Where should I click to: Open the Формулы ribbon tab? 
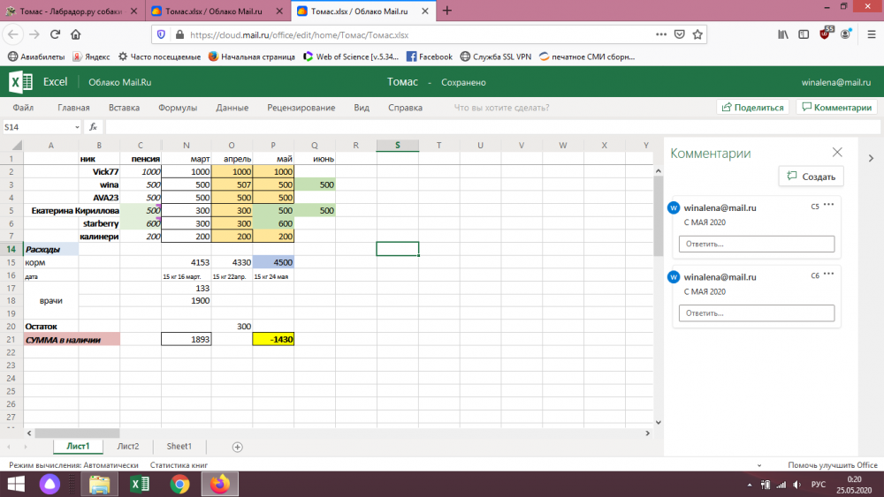pyautogui.click(x=177, y=108)
